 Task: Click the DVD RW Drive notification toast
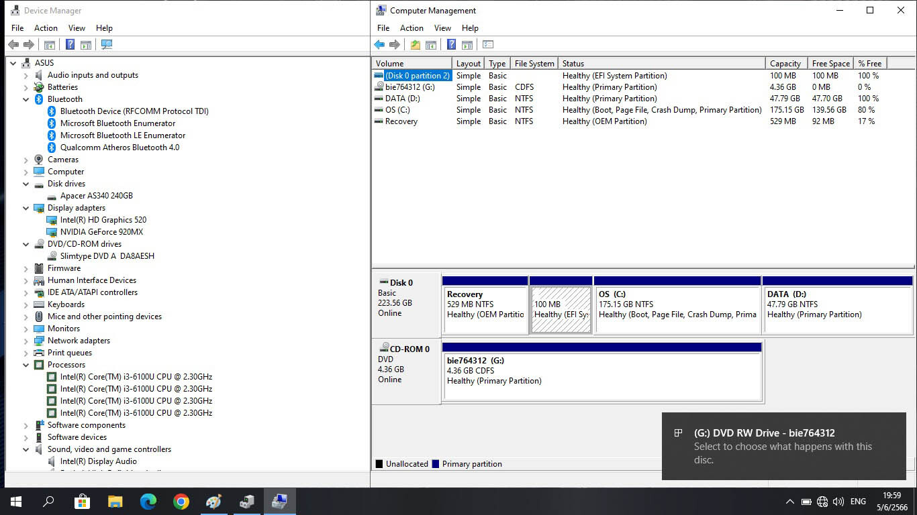click(784, 446)
